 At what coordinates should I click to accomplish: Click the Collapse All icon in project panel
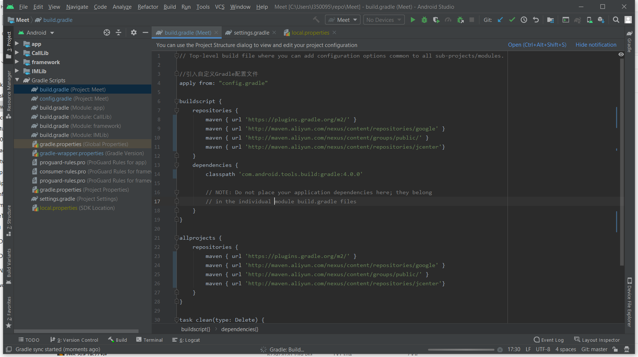(x=118, y=32)
